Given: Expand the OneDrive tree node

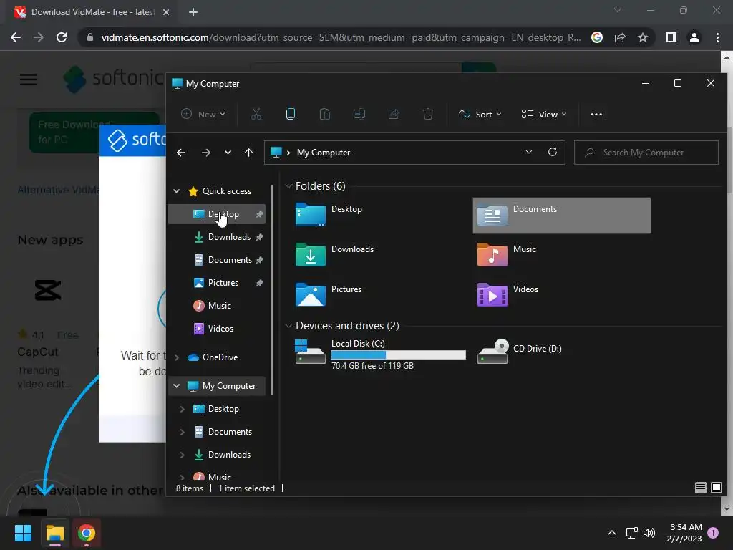Looking at the screenshot, I should click(176, 357).
